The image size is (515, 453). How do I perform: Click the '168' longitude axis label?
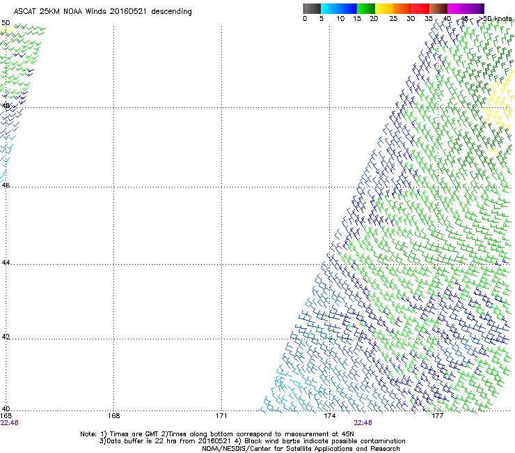point(113,415)
